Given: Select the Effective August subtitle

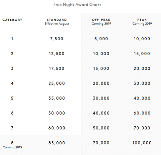Looking at the screenshot, I should coord(57,24).
